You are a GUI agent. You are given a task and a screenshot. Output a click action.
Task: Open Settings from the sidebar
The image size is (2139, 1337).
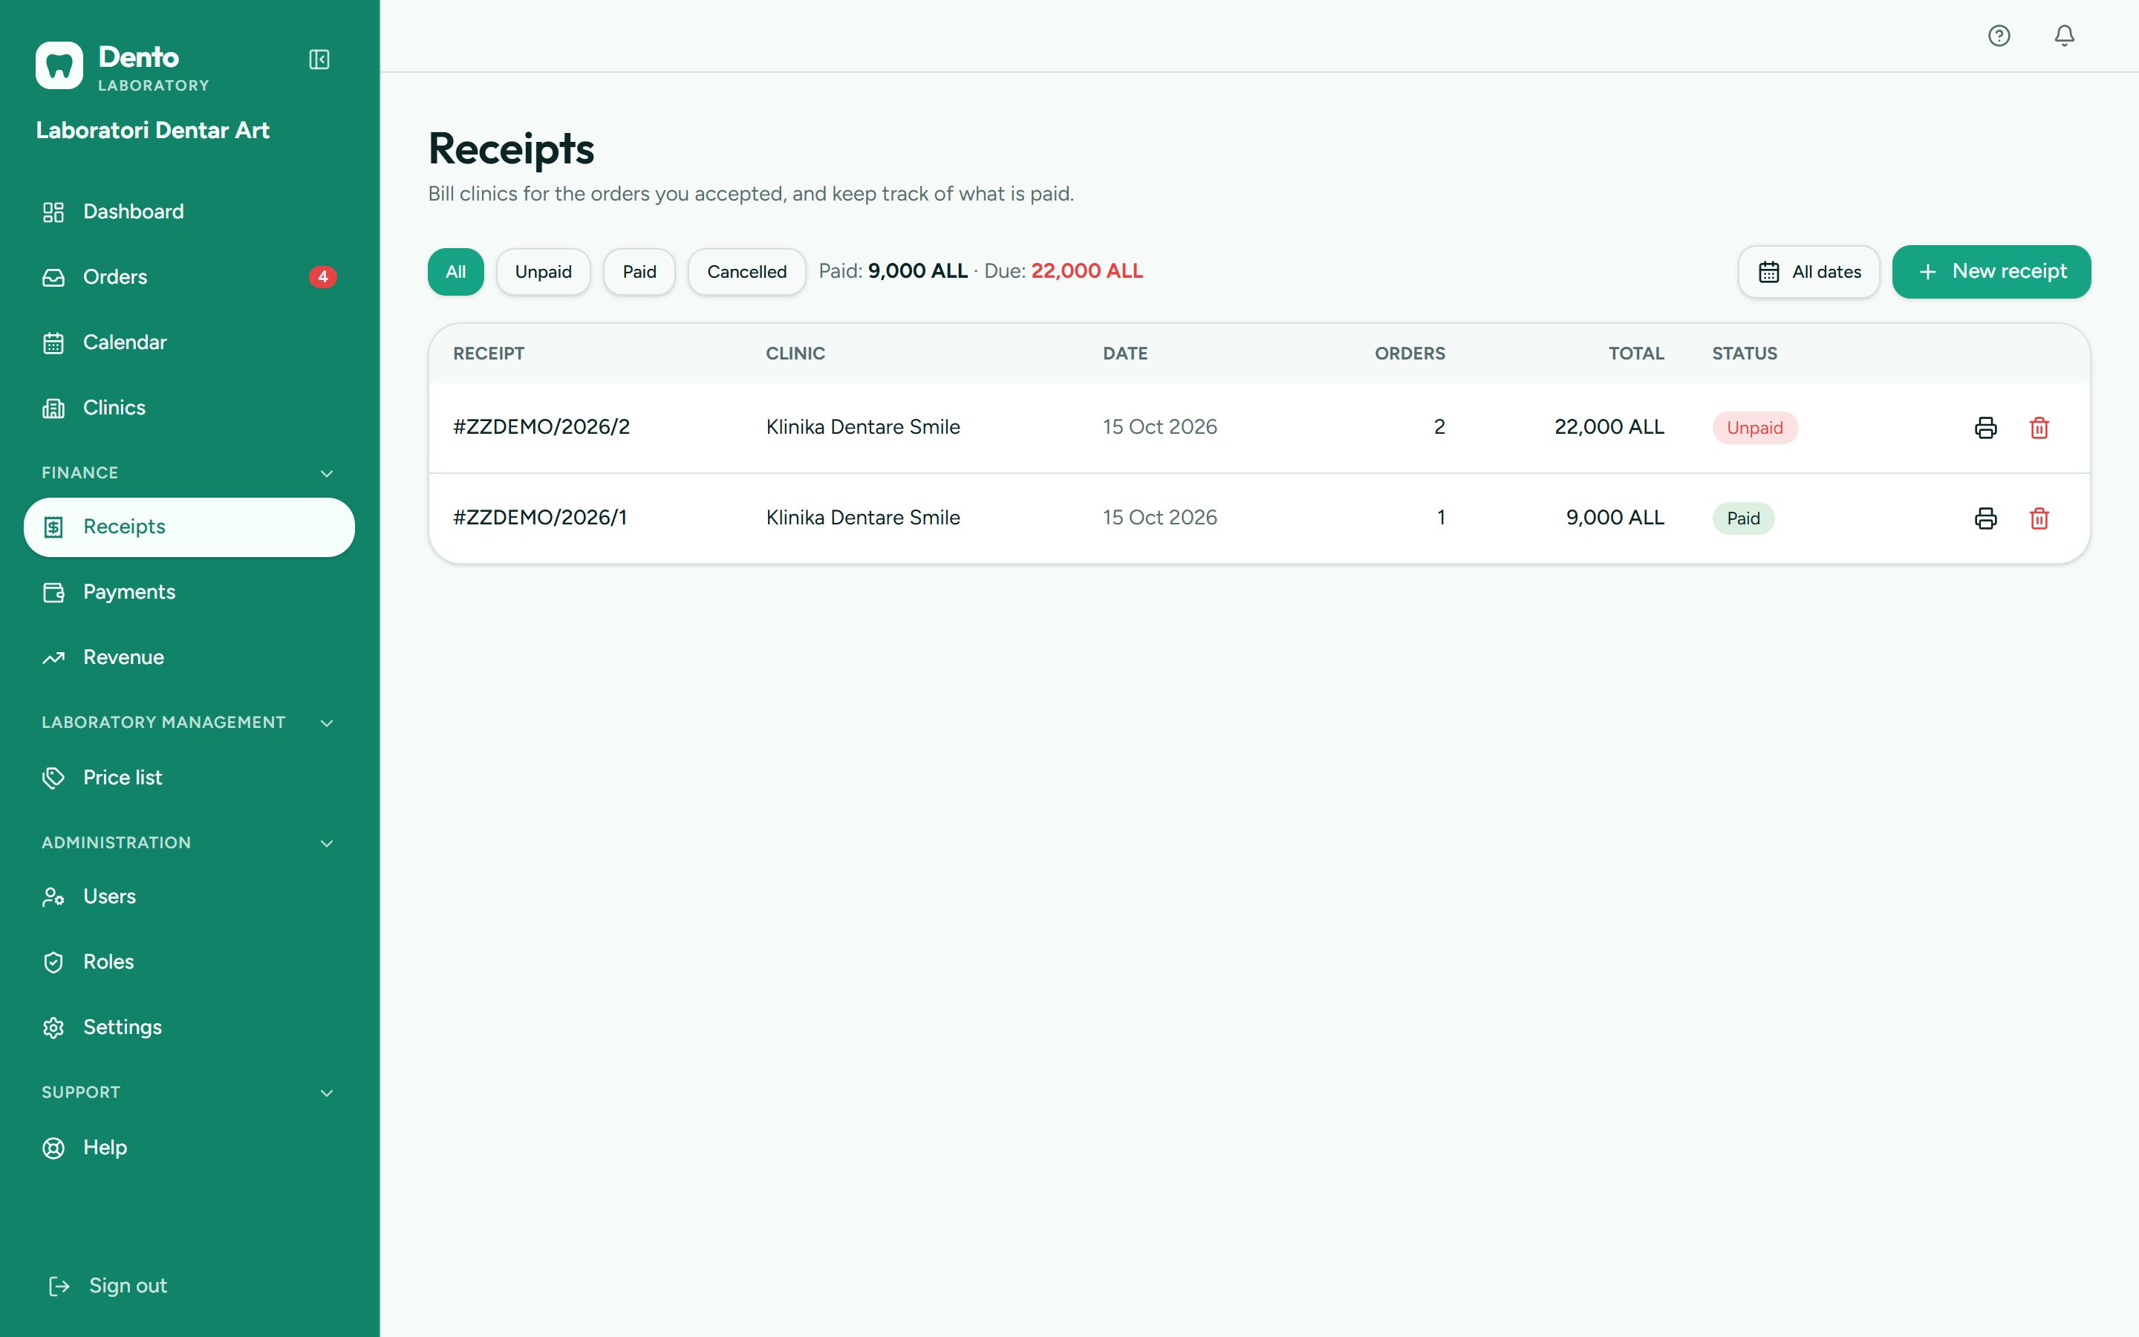pos(189,1027)
